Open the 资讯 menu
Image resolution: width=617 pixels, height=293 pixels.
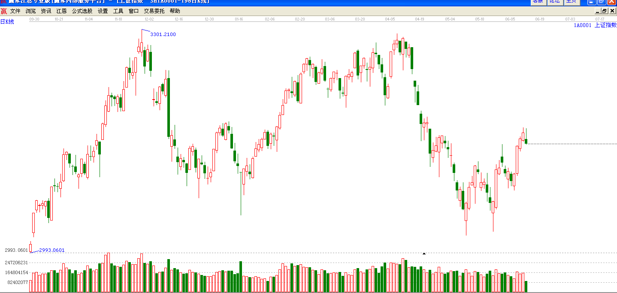(x=46, y=11)
